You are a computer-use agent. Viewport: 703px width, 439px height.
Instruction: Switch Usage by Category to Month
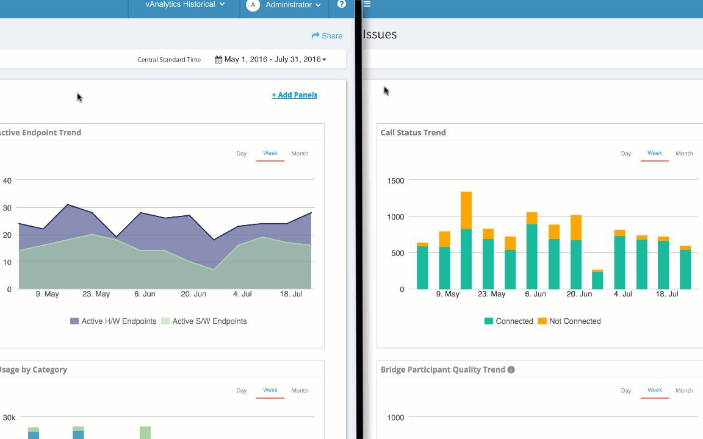(300, 390)
